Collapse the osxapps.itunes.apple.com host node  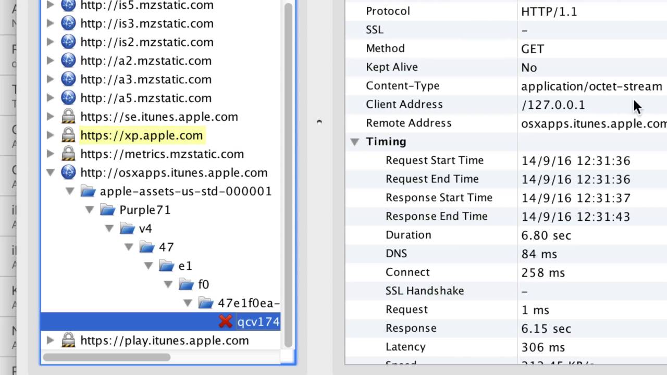(50, 173)
